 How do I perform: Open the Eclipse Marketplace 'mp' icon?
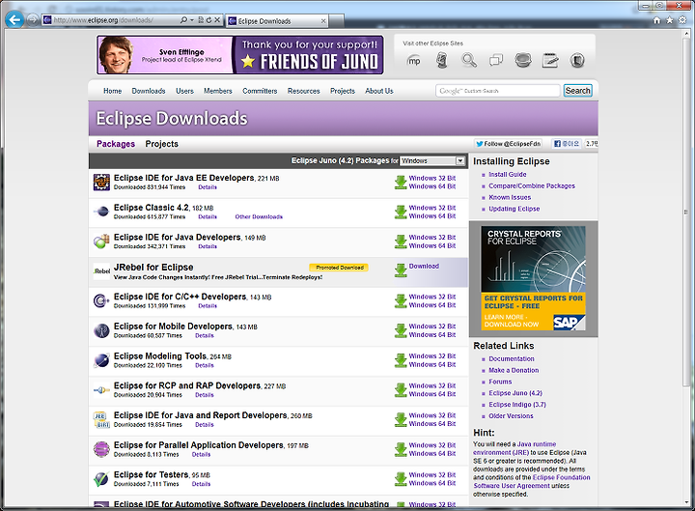pos(413,61)
